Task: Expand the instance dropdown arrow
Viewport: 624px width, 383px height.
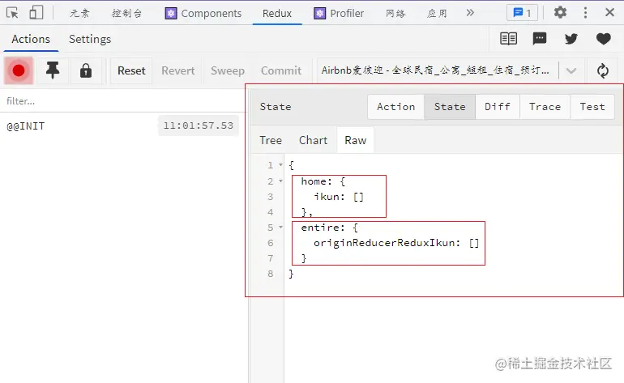Action: click(571, 70)
